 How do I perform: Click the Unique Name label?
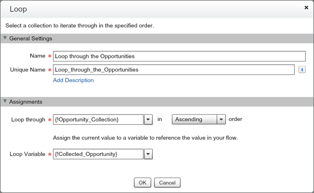click(28, 70)
